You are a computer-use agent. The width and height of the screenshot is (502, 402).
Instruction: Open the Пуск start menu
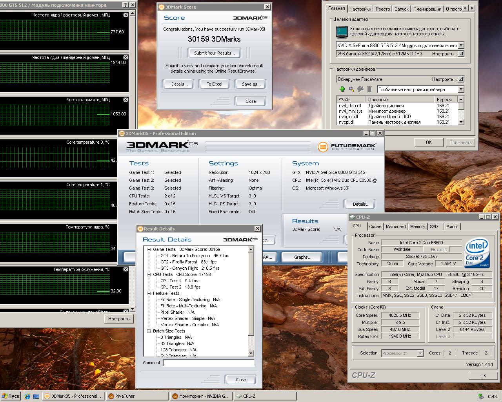click(x=11, y=396)
